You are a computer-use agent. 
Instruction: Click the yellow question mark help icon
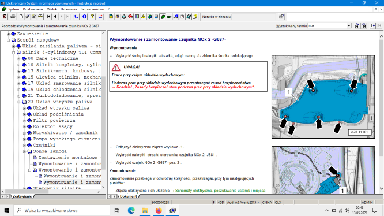93,17
